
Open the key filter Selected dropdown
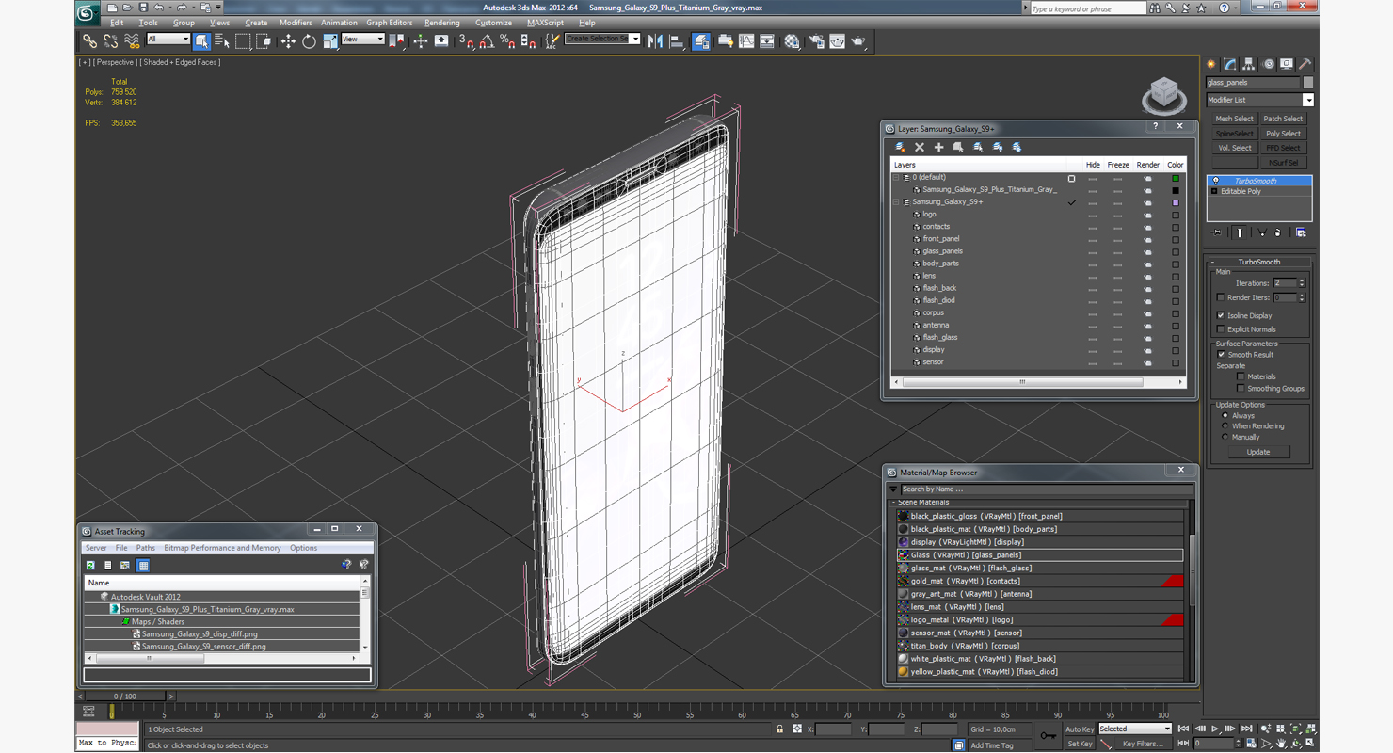point(1134,729)
